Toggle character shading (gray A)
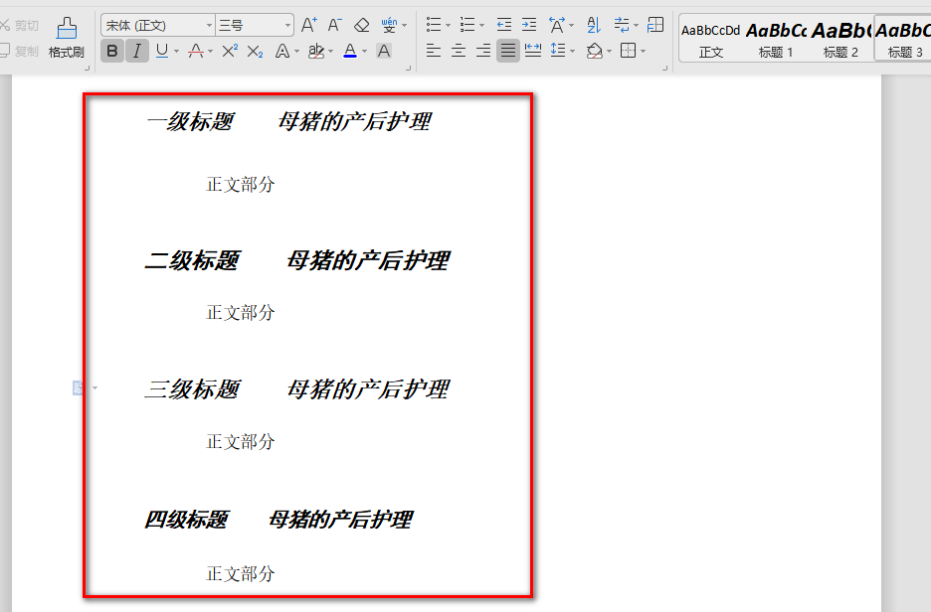This screenshot has width=931, height=612. (x=384, y=51)
